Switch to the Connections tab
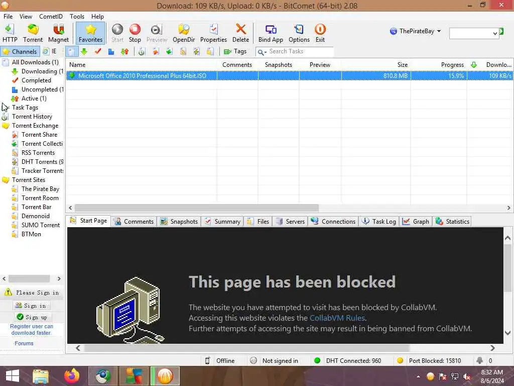Image resolution: width=514 pixels, height=386 pixels. (333, 222)
